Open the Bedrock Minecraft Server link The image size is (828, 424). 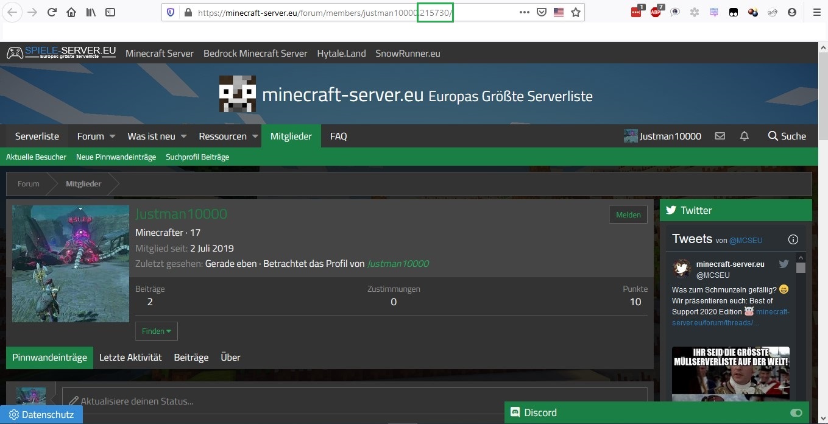tap(255, 53)
